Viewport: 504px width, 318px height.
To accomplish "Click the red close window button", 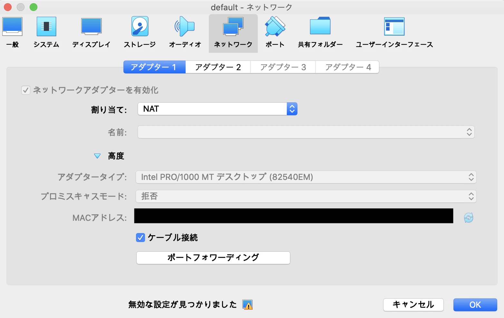I will pyautogui.click(x=8, y=7).
